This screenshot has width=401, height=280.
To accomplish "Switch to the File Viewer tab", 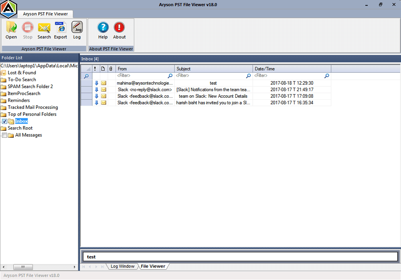I will [153, 266].
